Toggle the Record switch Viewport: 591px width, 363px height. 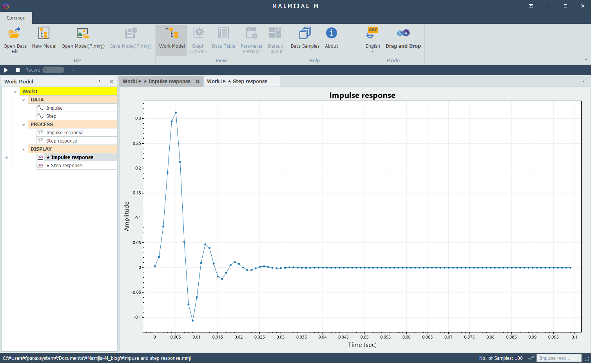53,70
